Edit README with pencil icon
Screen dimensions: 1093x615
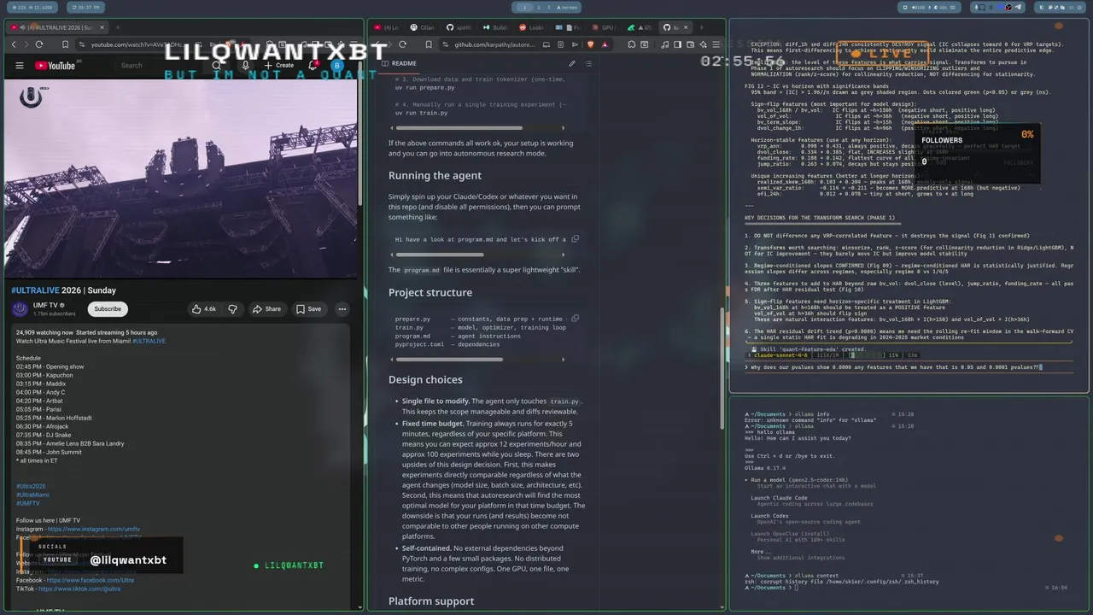pyautogui.click(x=572, y=63)
